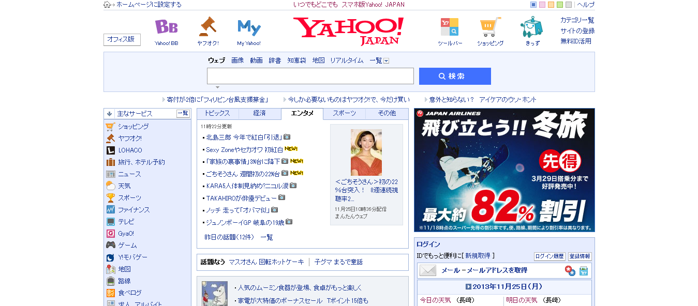Switch search to リアルタイム
The width and height of the screenshot is (698, 306).
point(347,60)
